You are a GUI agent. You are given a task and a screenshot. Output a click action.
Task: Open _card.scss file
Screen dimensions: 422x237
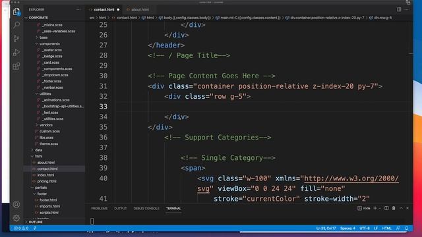51,63
